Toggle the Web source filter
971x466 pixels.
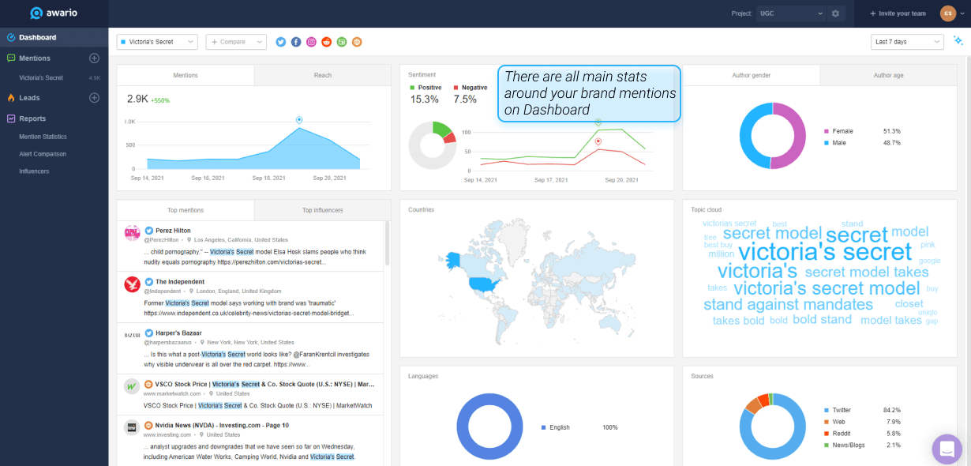[x=357, y=42]
